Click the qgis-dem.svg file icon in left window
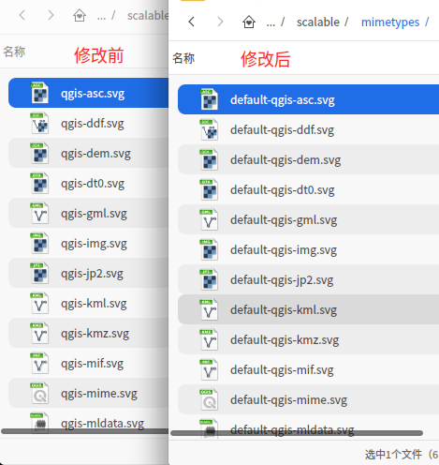The image size is (439, 465). (39, 153)
